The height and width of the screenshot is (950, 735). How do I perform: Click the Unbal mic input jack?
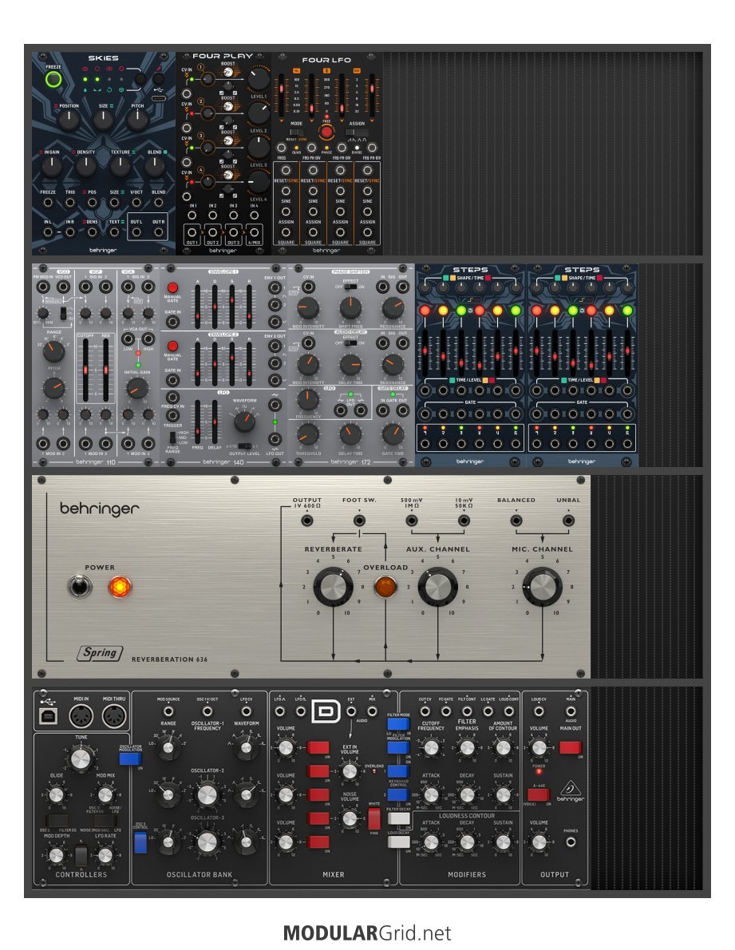point(568,521)
